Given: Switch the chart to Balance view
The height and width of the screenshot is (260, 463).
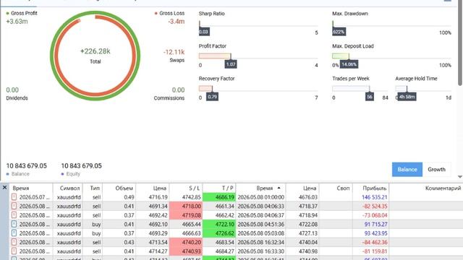Looking at the screenshot, I should coord(407,170).
